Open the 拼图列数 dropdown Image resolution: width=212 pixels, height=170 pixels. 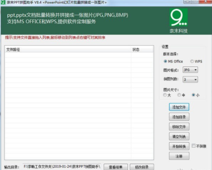point(190,79)
